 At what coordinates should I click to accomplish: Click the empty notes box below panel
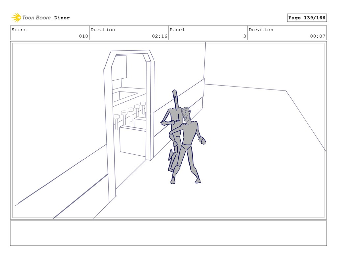(x=168, y=233)
